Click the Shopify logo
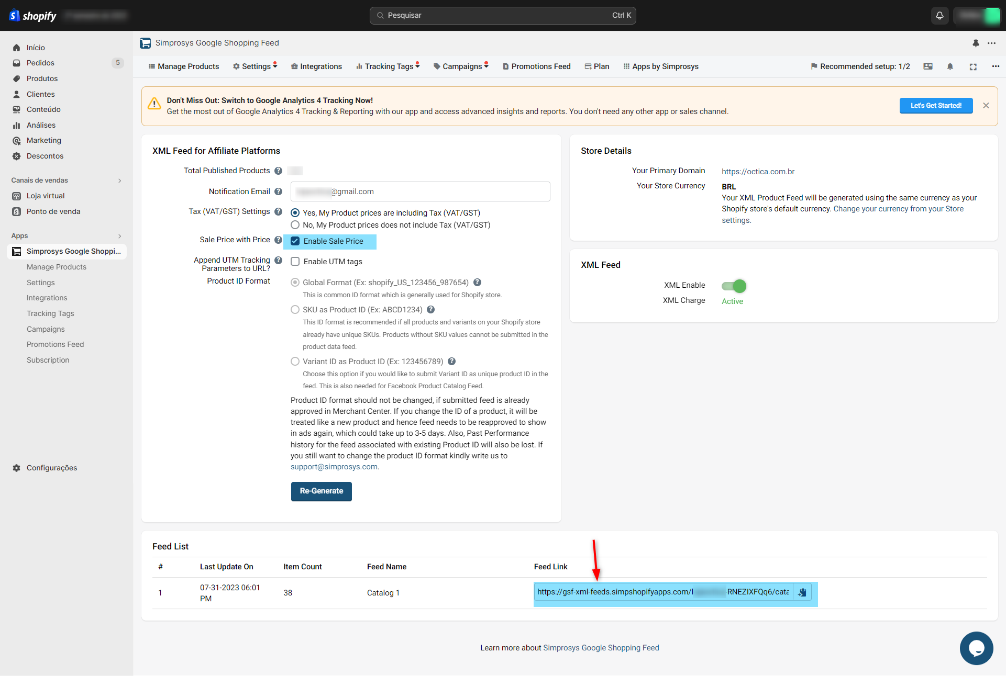This screenshot has width=1006, height=676. (x=32, y=16)
